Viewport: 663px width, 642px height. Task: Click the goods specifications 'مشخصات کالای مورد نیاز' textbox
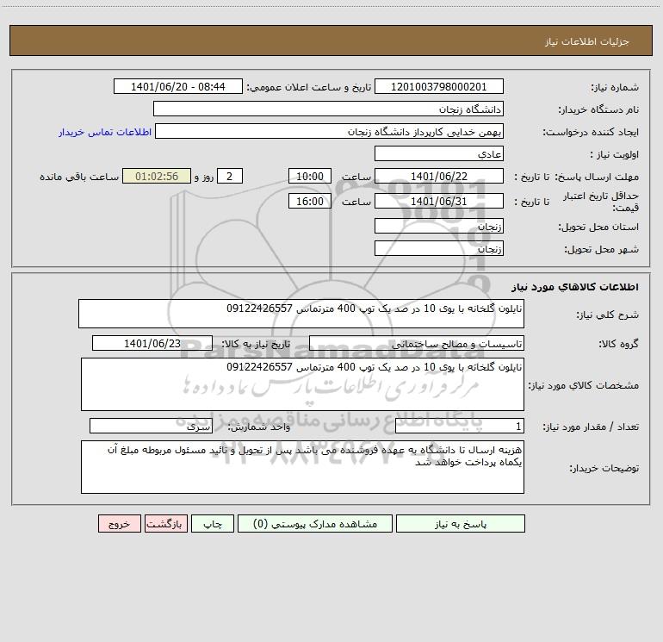302,384
